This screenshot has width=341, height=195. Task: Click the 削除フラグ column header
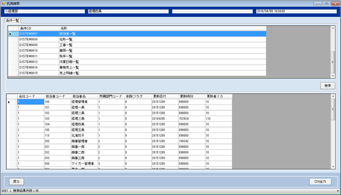pos(138,96)
